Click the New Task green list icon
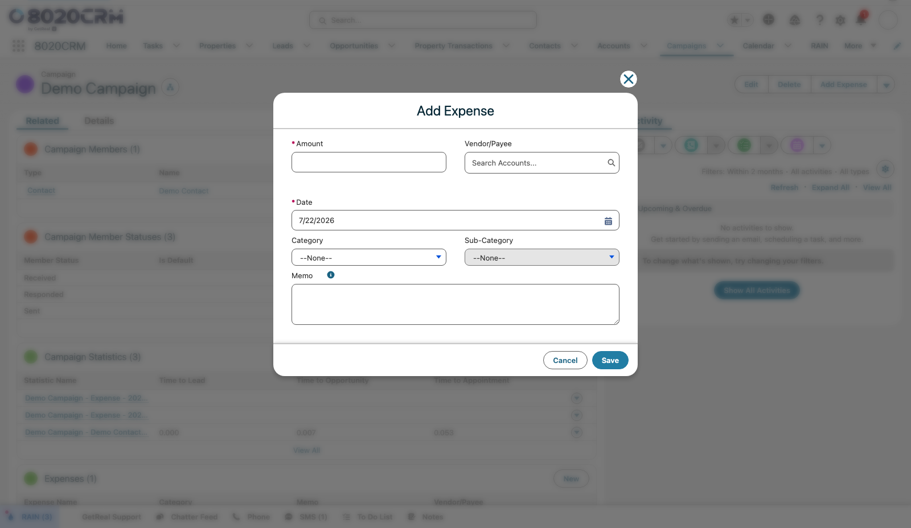The width and height of the screenshot is (911, 528). coord(744,145)
